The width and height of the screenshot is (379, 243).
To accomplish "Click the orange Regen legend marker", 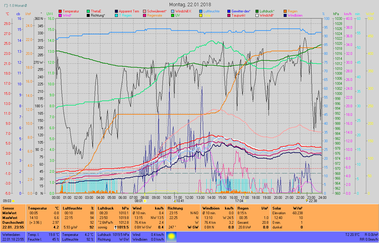I will tap(285, 11).
